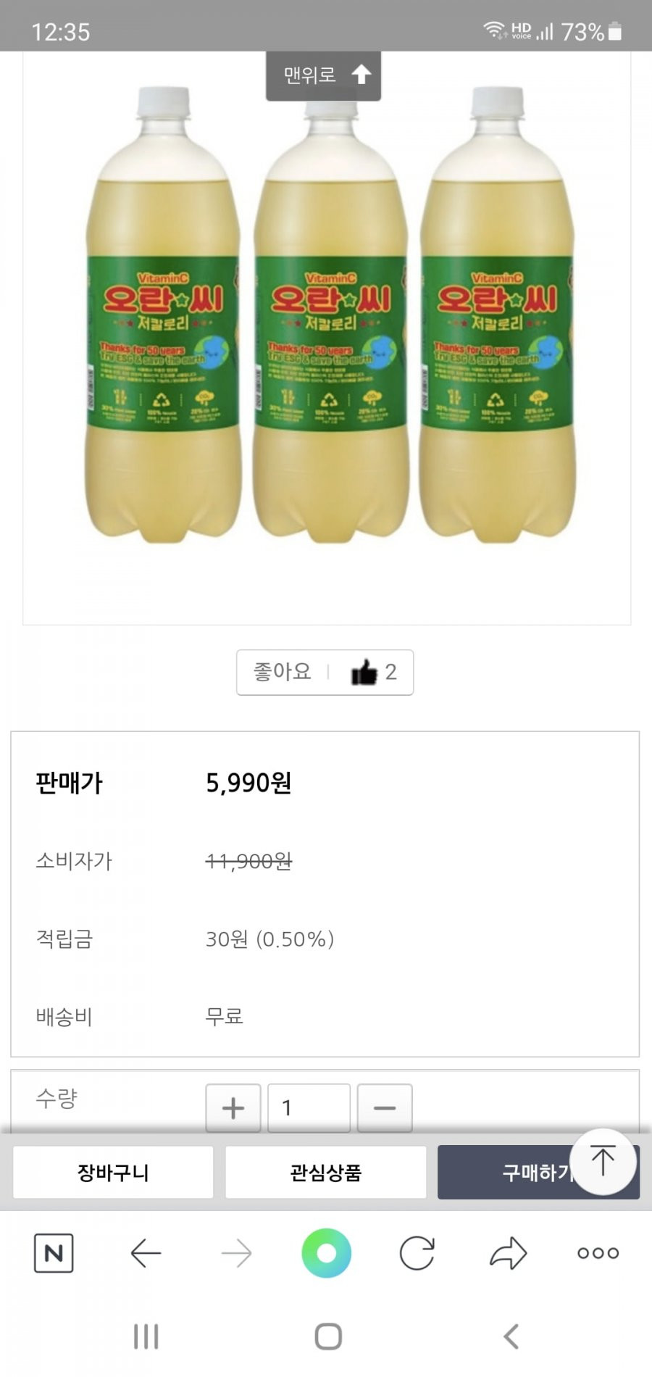Screen dimensions: 652x1377
Task: Click the thumbs-up like icon
Action: click(x=364, y=673)
